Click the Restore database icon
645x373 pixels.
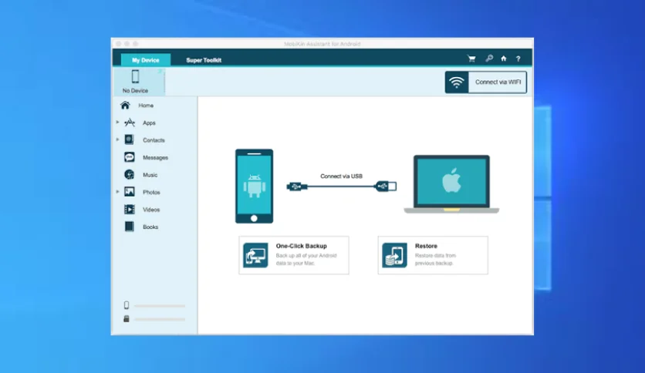tap(394, 255)
